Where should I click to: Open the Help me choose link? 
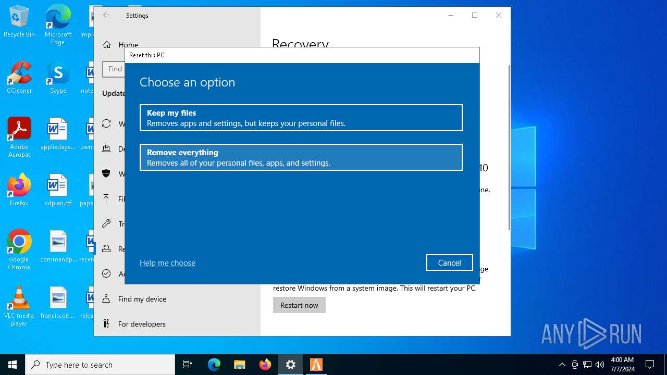coord(167,263)
